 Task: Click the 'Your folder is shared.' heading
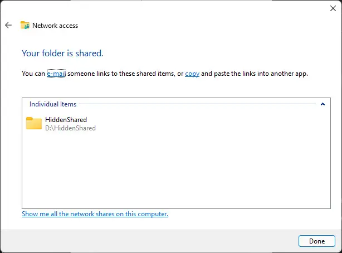coord(62,53)
